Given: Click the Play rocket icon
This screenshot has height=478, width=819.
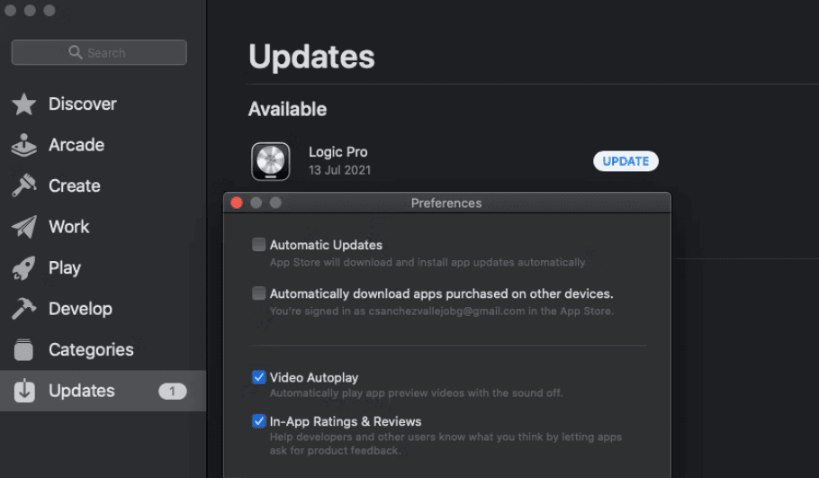Looking at the screenshot, I should [x=24, y=267].
